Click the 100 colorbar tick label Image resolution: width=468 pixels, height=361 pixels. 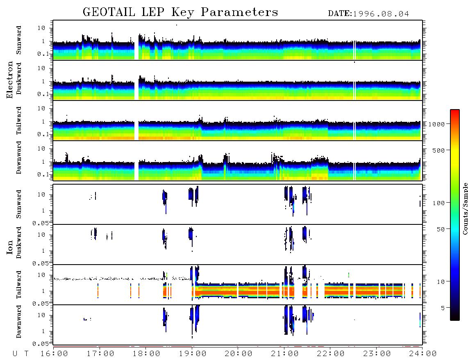click(x=439, y=203)
